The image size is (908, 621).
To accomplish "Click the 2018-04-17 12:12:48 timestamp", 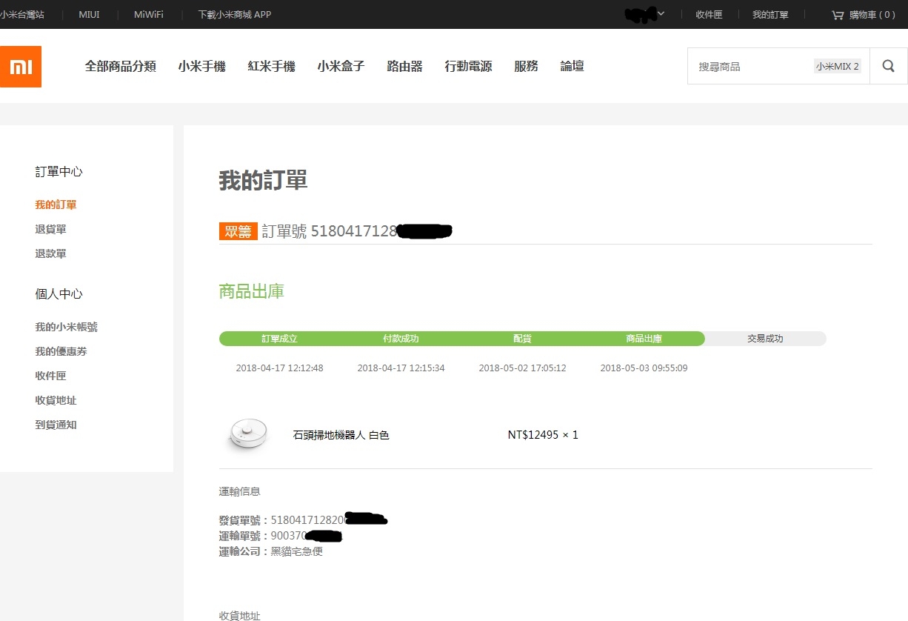I will (280, 368).
